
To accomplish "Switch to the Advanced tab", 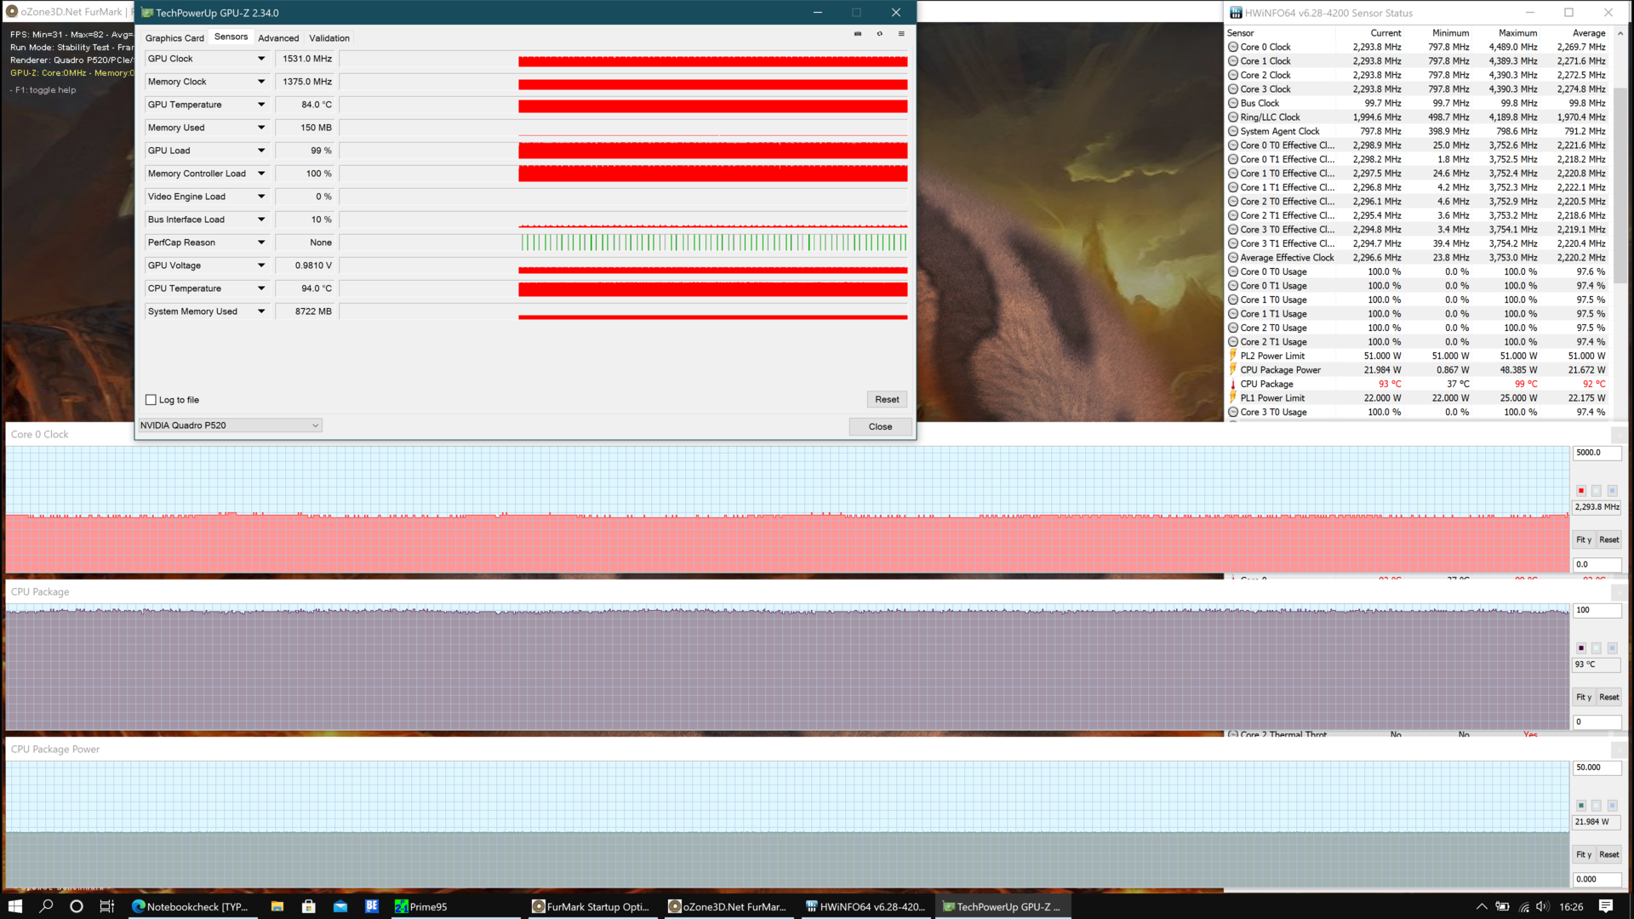I will [278, 38].
